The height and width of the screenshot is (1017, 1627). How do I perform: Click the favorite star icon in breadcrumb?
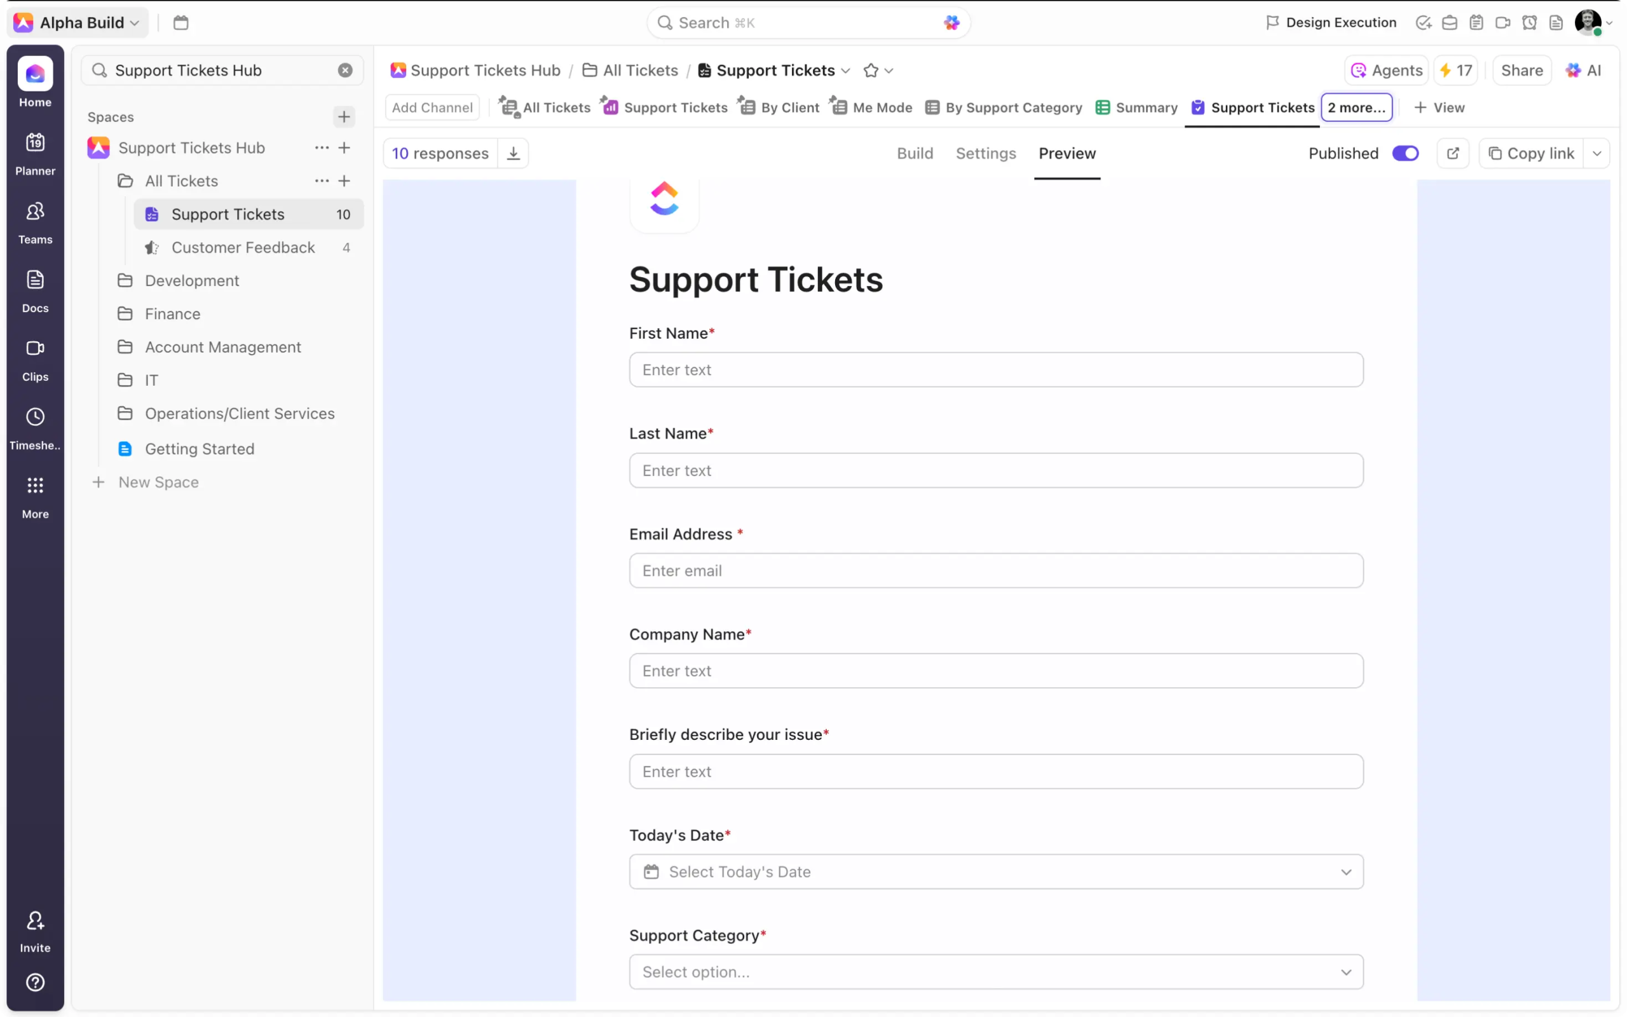click(871, 71)
